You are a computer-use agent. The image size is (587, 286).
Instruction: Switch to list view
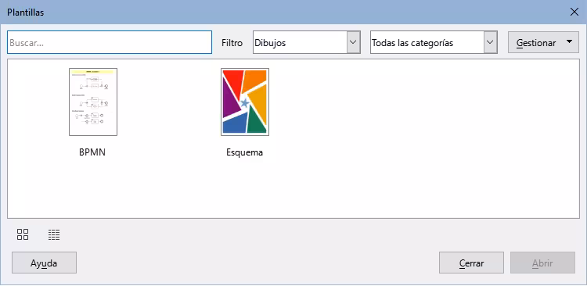54,234
